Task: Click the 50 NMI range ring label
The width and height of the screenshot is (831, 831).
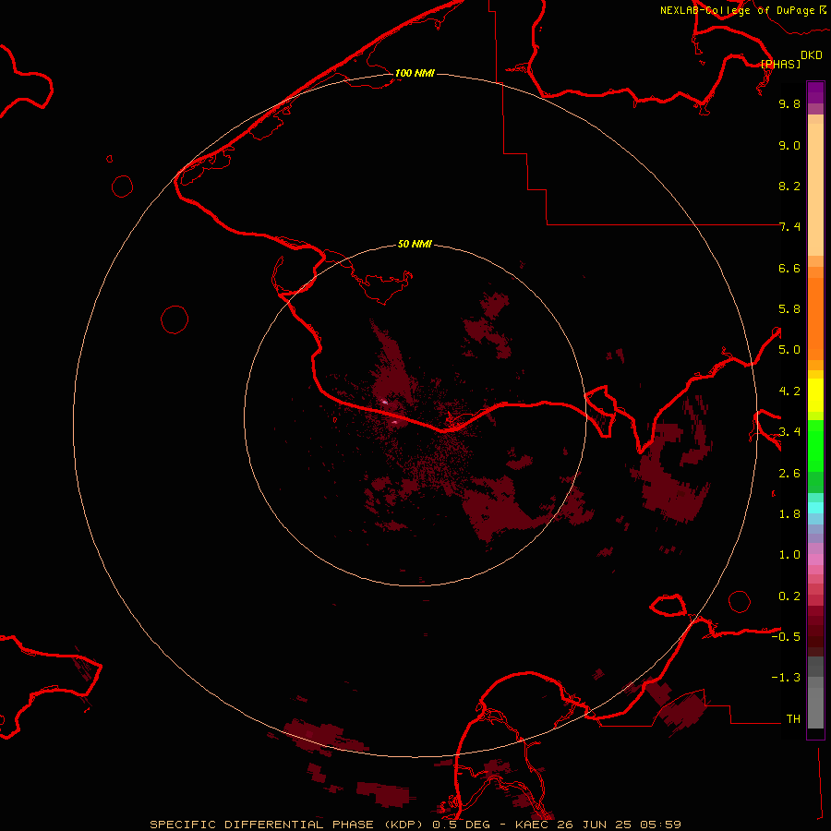Action: coord(415,244)
